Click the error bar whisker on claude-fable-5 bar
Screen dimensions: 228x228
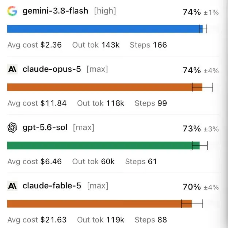coord(192,204)
